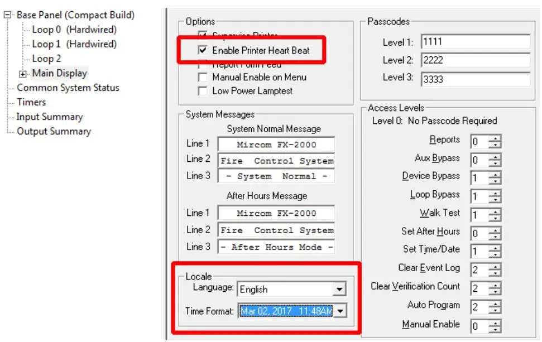Edit the Level 1 passcode field

[476, 42]
